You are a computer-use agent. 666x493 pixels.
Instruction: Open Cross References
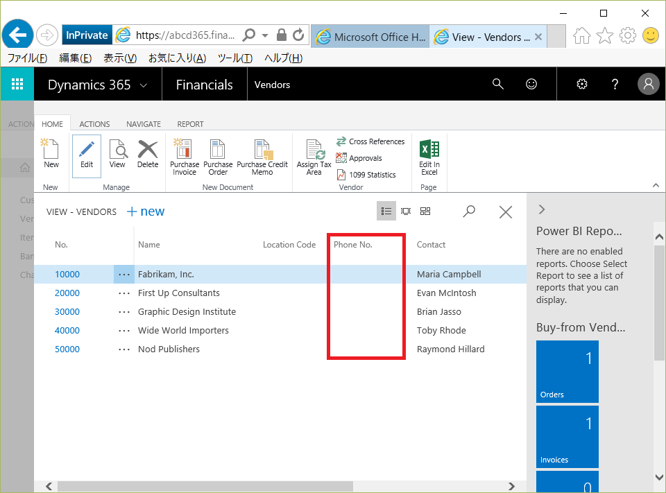coord(370,141)
